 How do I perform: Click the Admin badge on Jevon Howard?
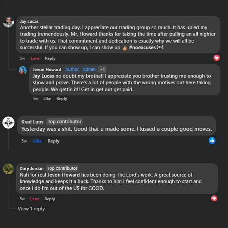[89, 69]
